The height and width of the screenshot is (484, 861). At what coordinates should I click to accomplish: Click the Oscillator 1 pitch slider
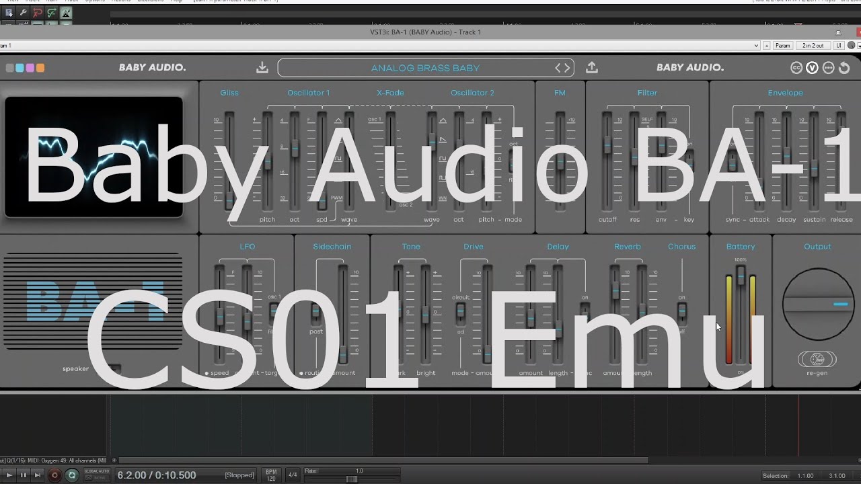click(268, 161)
